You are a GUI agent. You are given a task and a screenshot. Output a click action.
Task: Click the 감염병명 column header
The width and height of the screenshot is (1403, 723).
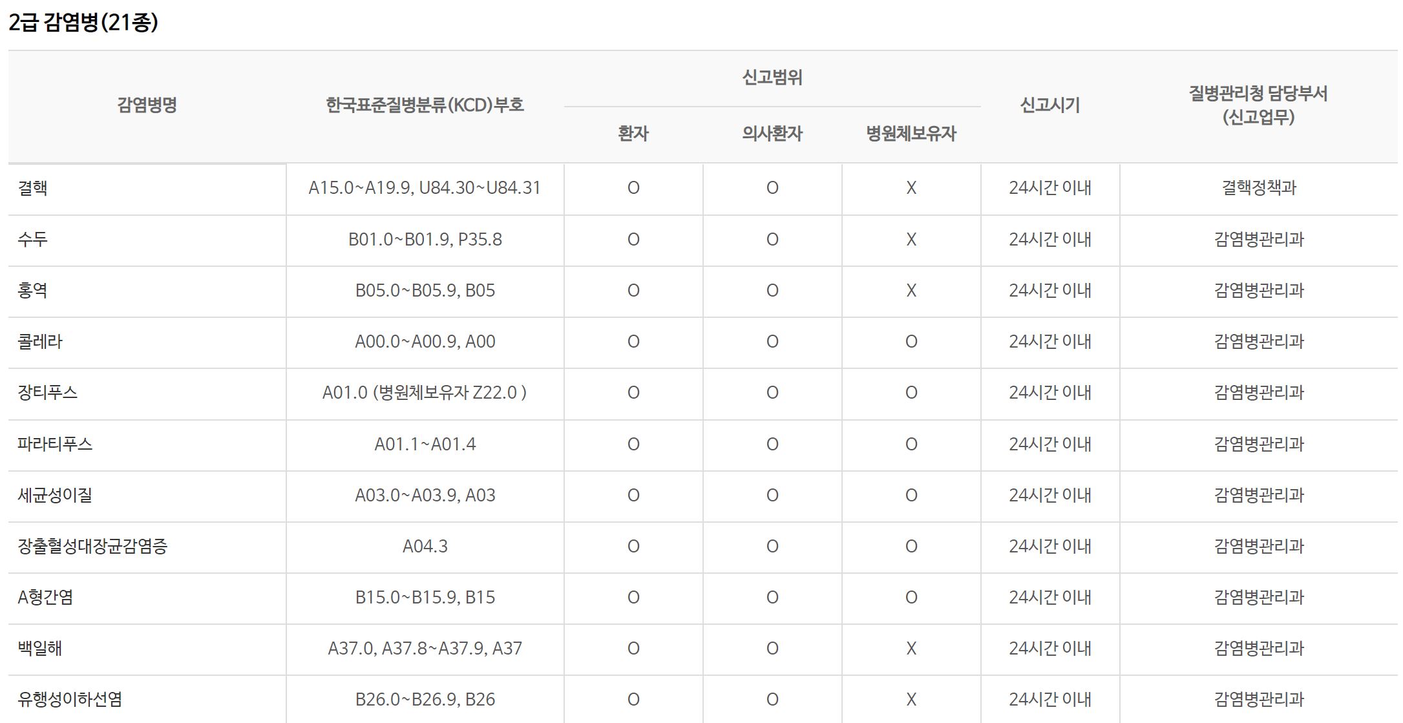[147, 105]
